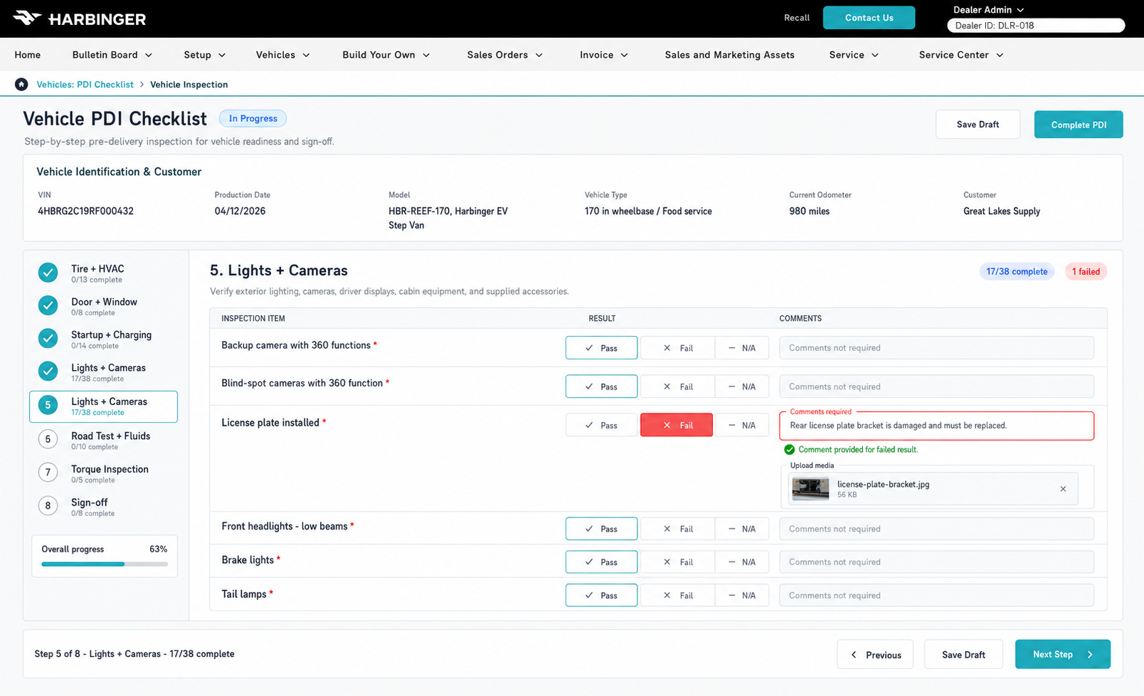This screenshot has width=1144, height=696.
Task: Click the 1 failed badge
Action: pyautogui.click(x=1086, y=272)
